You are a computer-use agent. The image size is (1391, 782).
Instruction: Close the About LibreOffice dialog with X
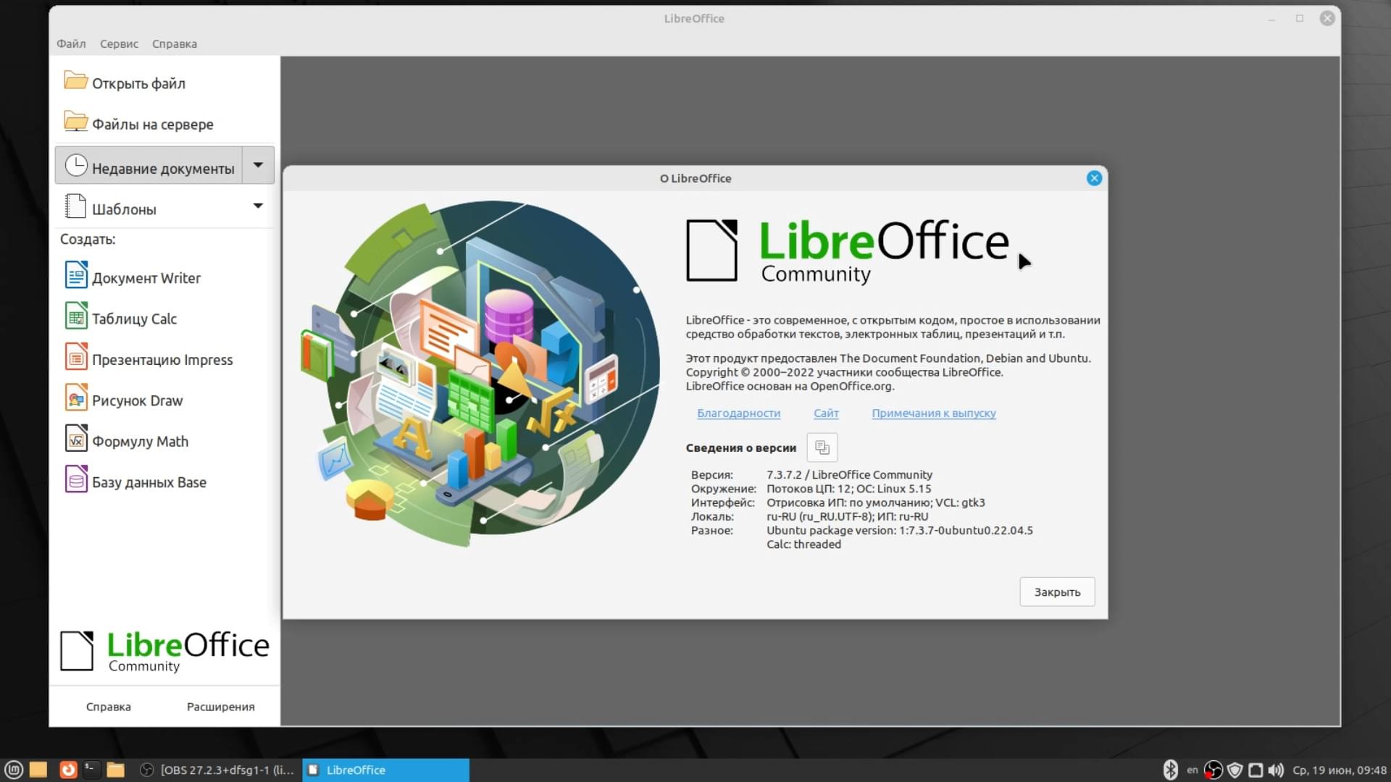(1094, 178)
